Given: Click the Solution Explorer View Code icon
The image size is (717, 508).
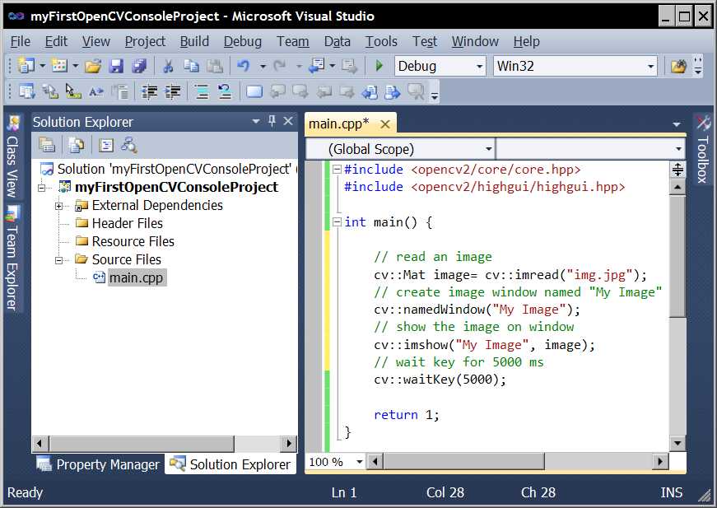Looking at the screenshot, I should pos(106,146).
